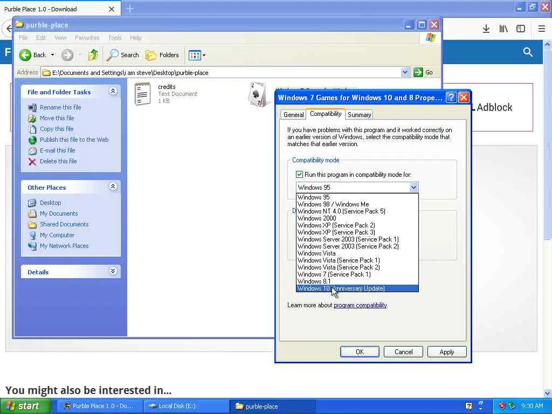The image size is (552, 414).
Task: Open a new browser tab plus
Action: tap(130, 9)
